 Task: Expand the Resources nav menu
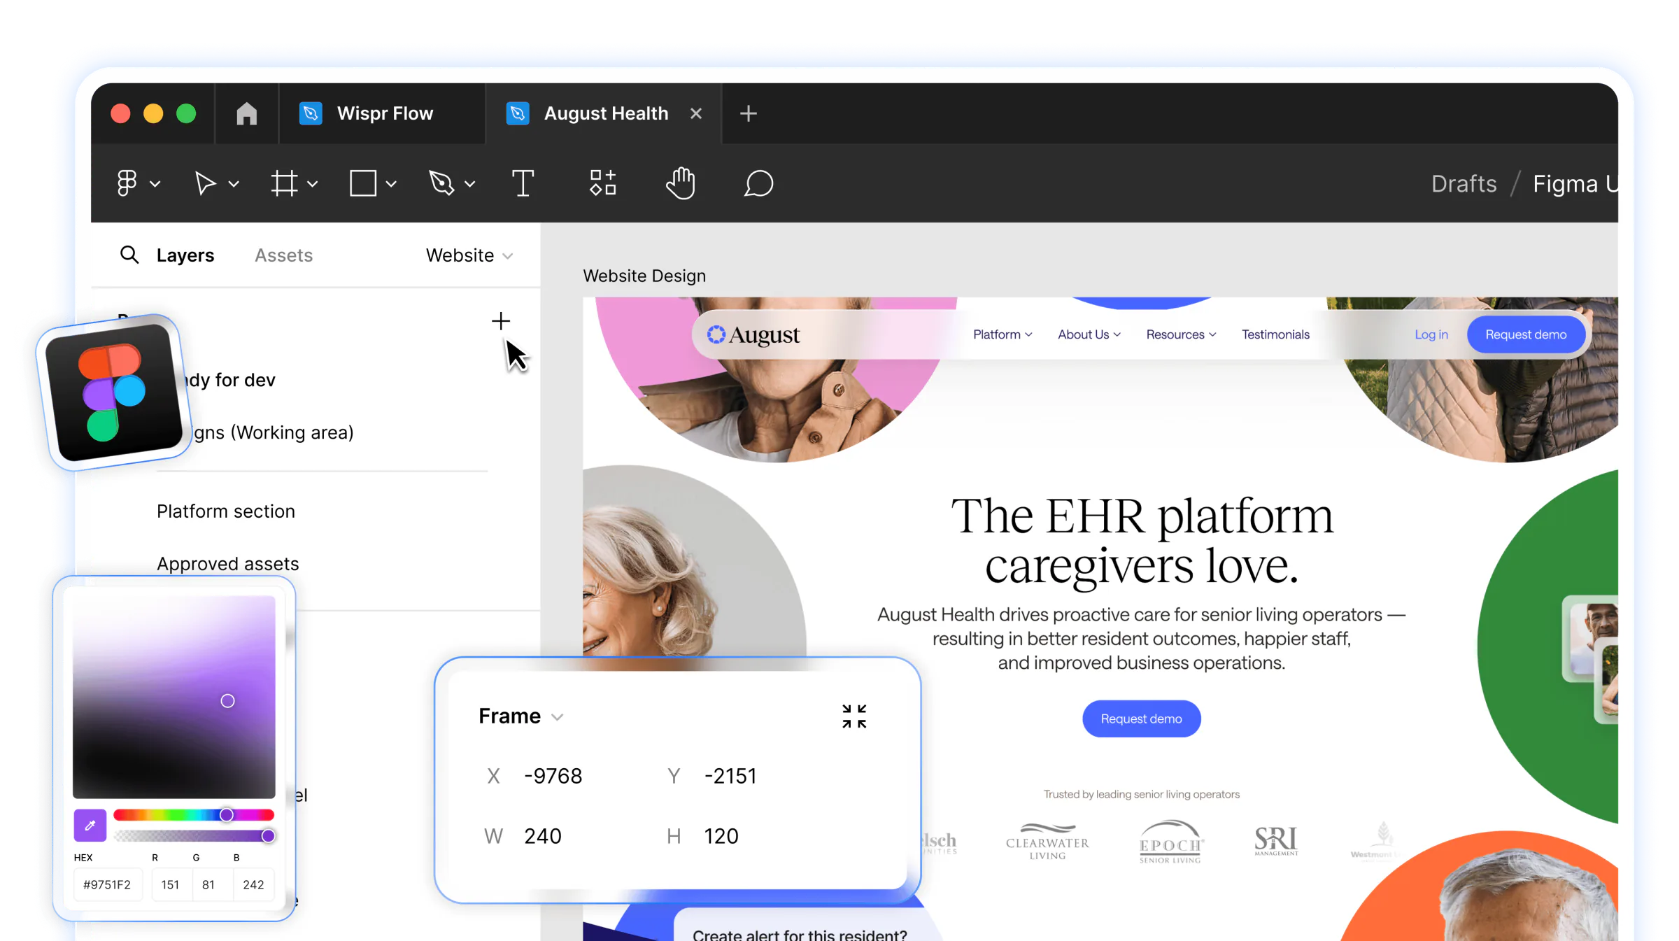click(x=1181, y=334)
